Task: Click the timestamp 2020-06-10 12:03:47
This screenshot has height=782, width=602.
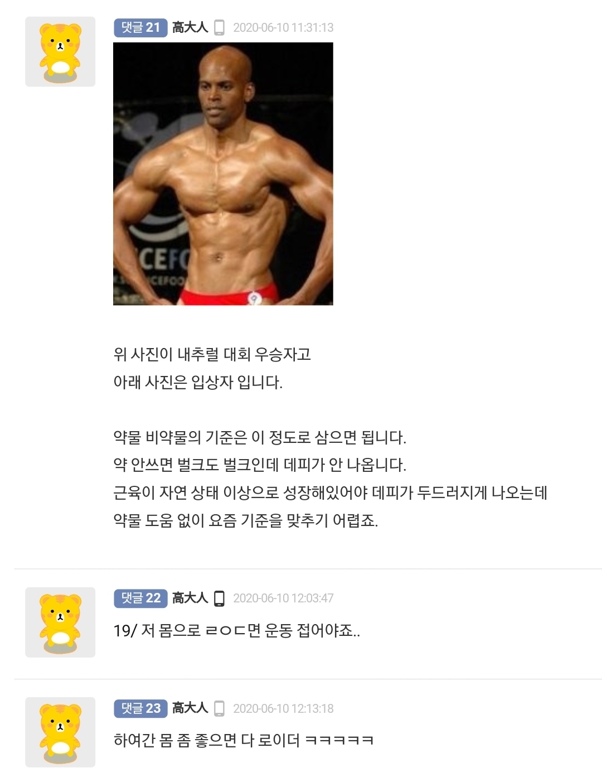Action: (x=283, y=598)
